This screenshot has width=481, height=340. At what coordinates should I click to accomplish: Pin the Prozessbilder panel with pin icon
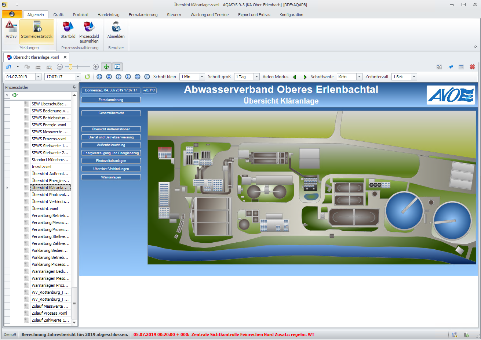coord(74,87)
